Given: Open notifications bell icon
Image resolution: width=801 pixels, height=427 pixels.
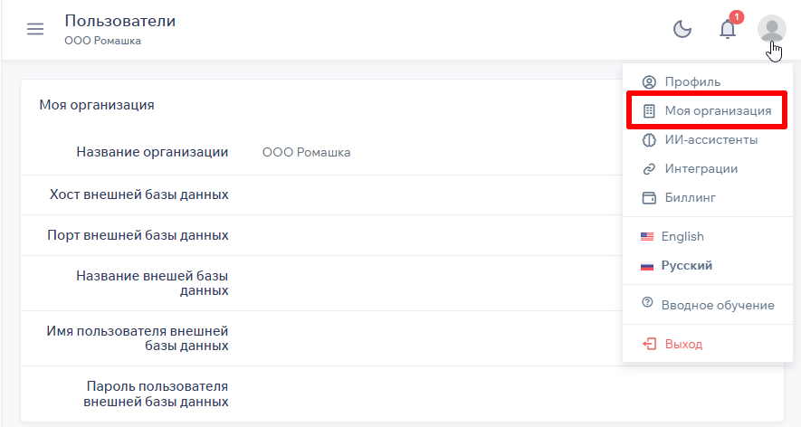Looking at the screenshot, I should click(x=728, y=29).
